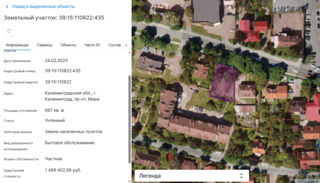Click the cadastral quarter value 39:15:110822

click(x=58, y=82)
